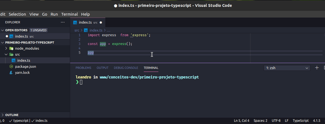Click the express() call on line 3
The image size is (325, 124).
click(121, 44)
